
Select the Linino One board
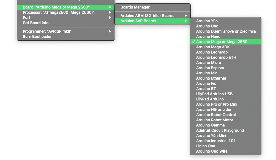coord(226,146)
